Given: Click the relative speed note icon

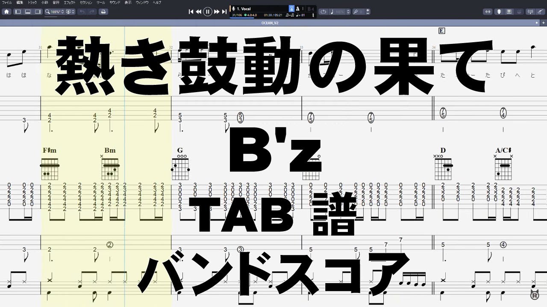Looking at the screenshot, I should pos(332,12).
